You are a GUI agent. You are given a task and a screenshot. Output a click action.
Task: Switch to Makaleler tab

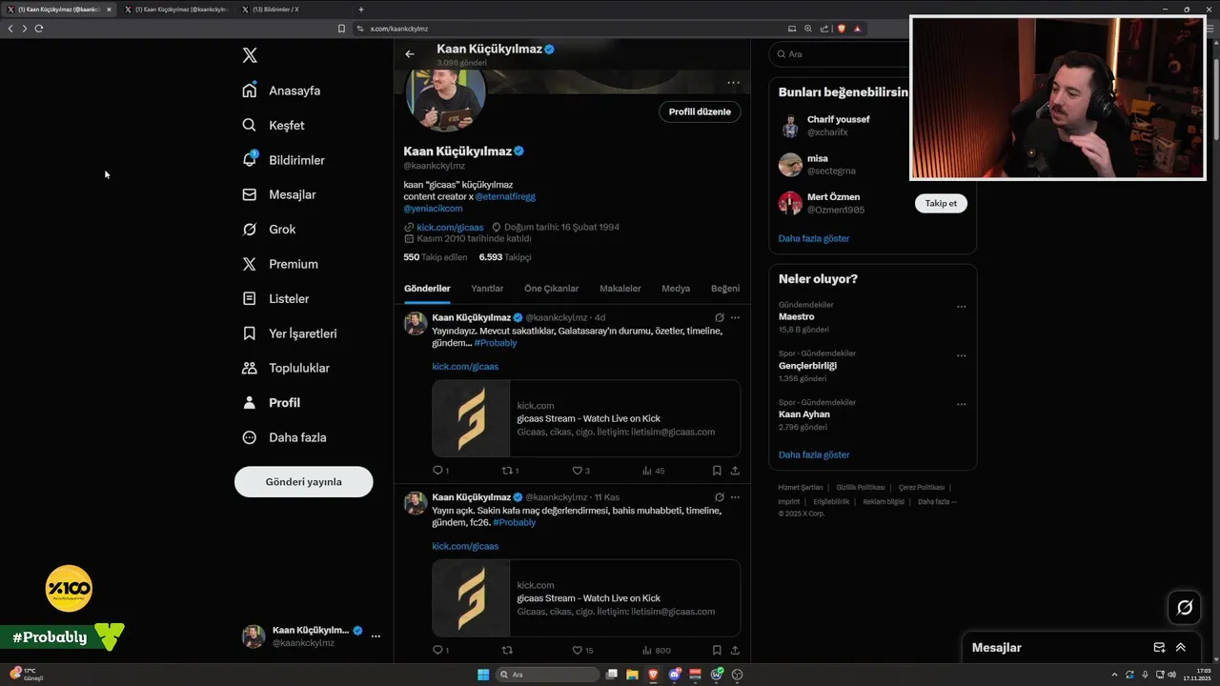620,289
